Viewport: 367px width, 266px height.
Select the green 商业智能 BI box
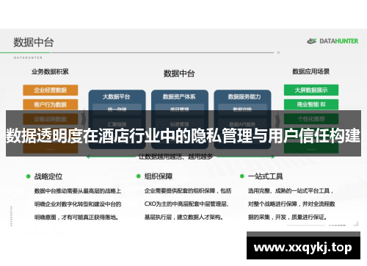tap(311, 104)
